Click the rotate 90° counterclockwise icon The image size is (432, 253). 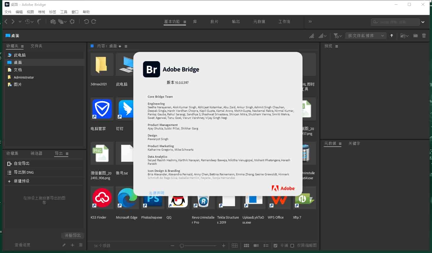click(86, 21)
